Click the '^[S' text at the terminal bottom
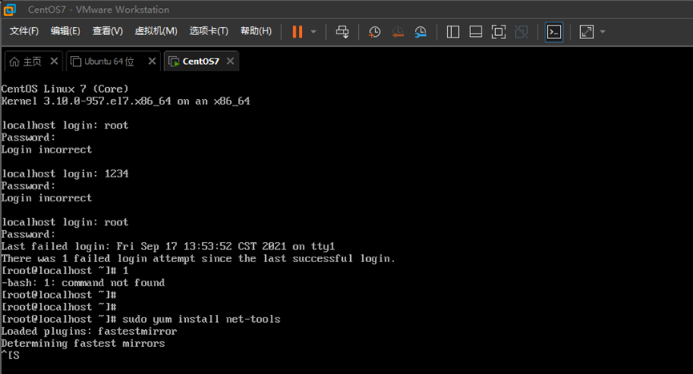The width and height of the screenshot is (693, 374). 10,356
